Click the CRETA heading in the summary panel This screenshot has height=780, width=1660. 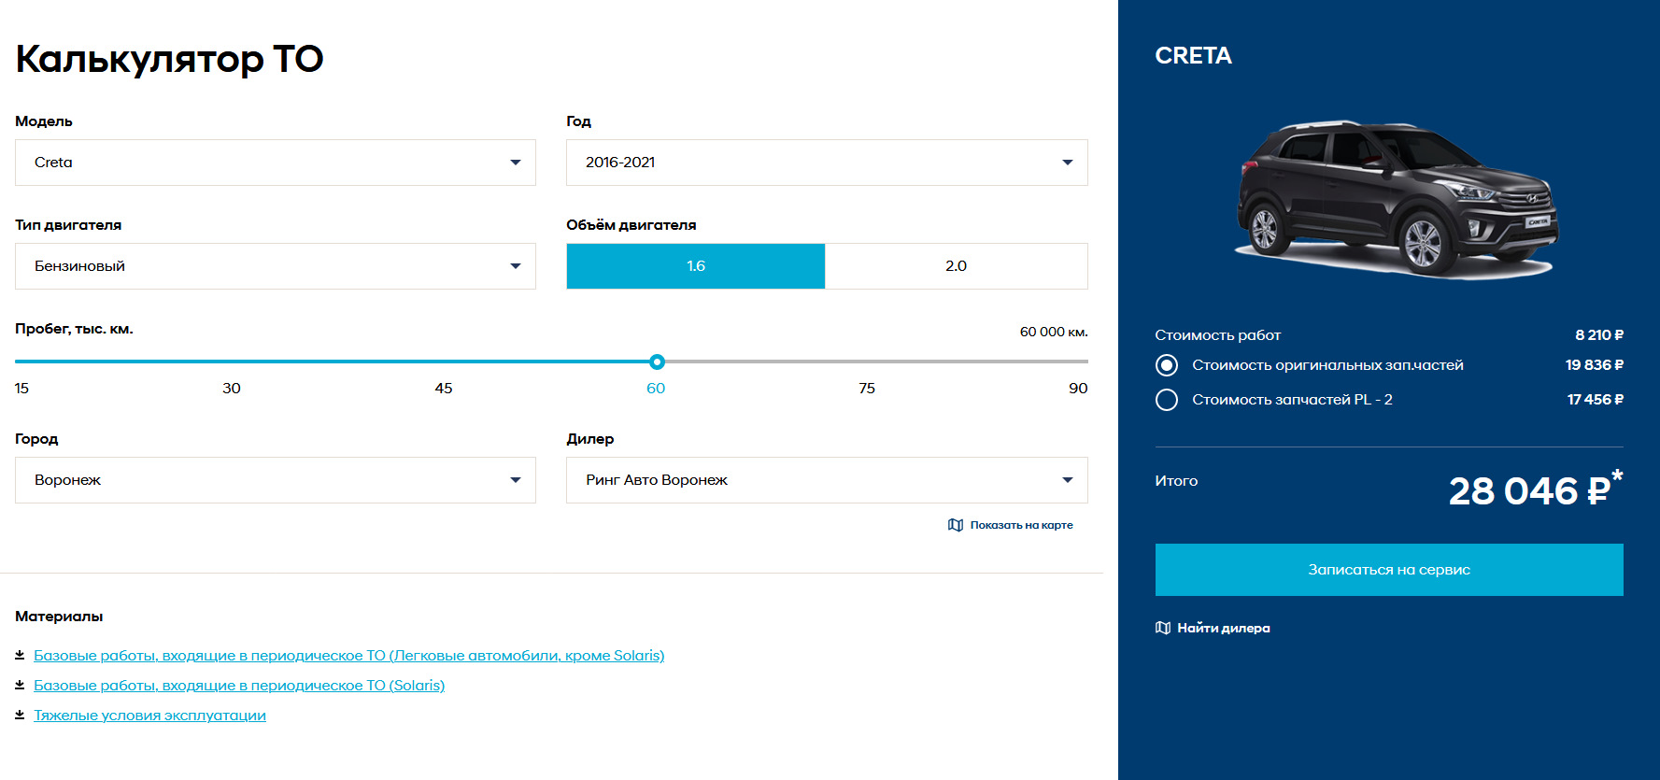coord(1193,56)
